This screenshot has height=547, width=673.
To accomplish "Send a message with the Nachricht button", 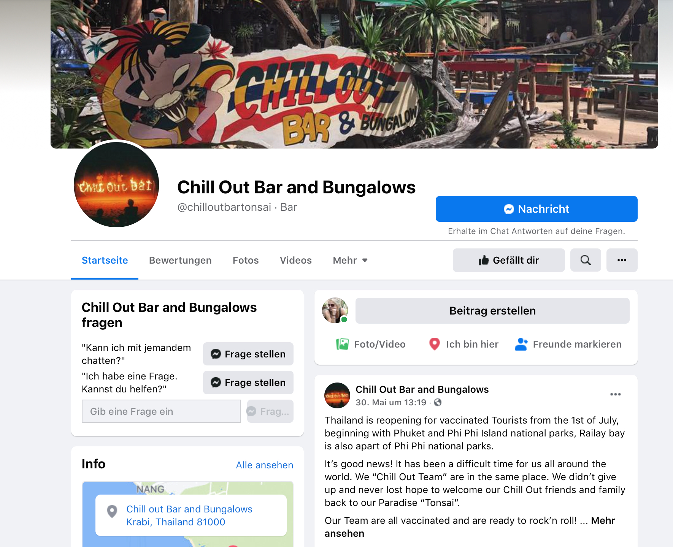I will click(536, 209).
